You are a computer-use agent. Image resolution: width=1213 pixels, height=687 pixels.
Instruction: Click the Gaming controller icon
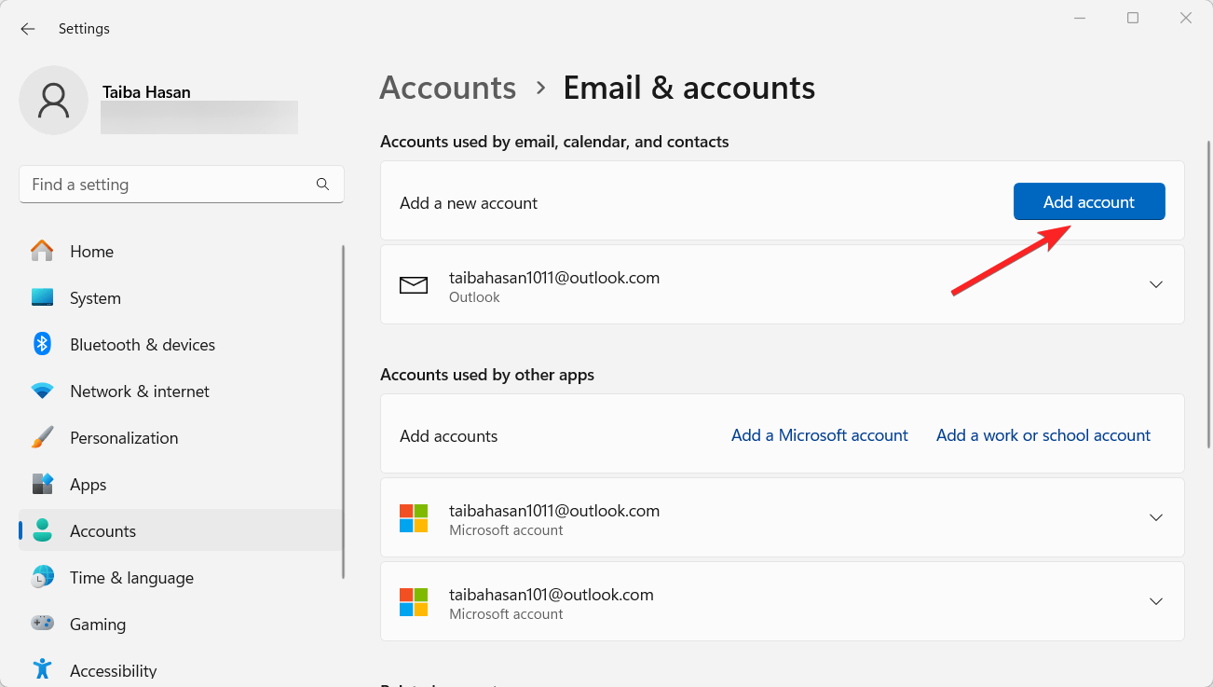pyautogui.click(x=42, y=625)
